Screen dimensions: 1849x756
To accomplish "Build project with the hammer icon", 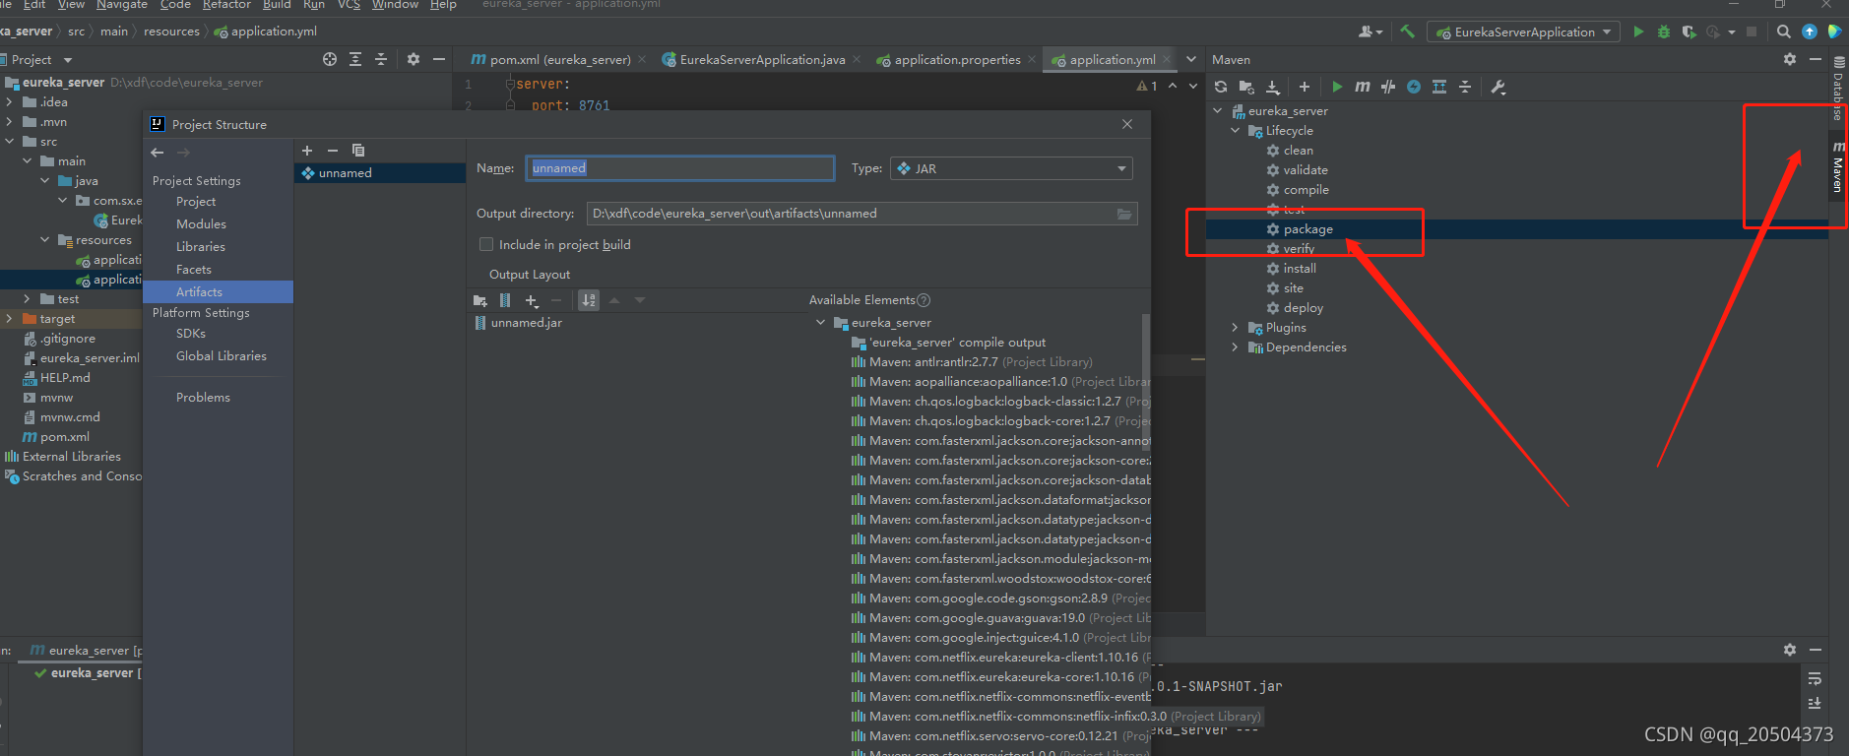I will (x=1408, y=31).
